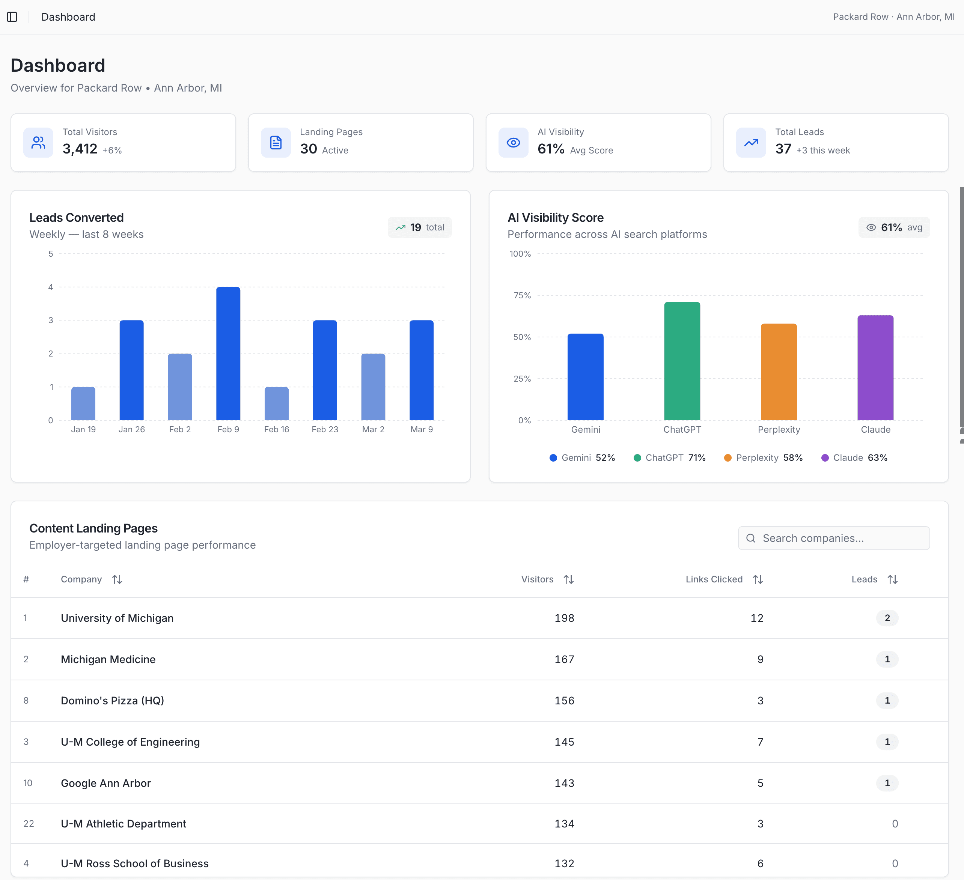Click leads badge for Michigan Medicine
Image resolution: width=964 pixels, height=880 pixels.
pos(887,660)
